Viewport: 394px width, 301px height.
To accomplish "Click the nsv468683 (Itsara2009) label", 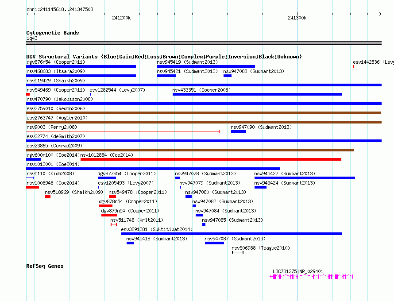I will (x=56, y=71).
